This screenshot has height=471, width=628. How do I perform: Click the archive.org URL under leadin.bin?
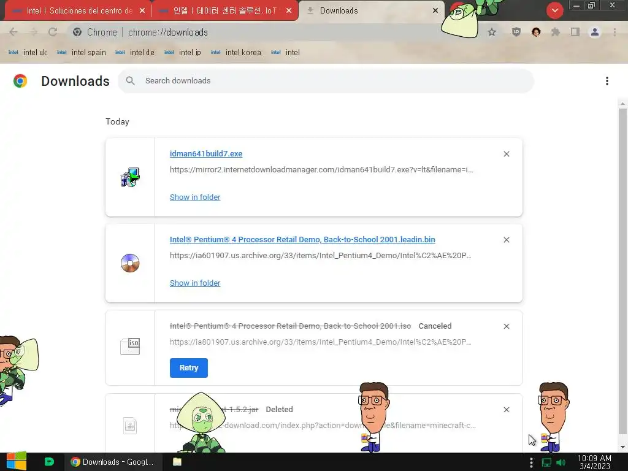tap(320, 256)
